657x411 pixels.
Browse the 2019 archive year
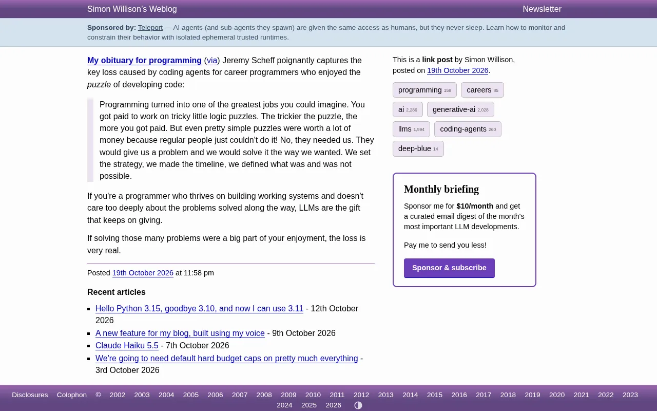click(x=532, y=395)
